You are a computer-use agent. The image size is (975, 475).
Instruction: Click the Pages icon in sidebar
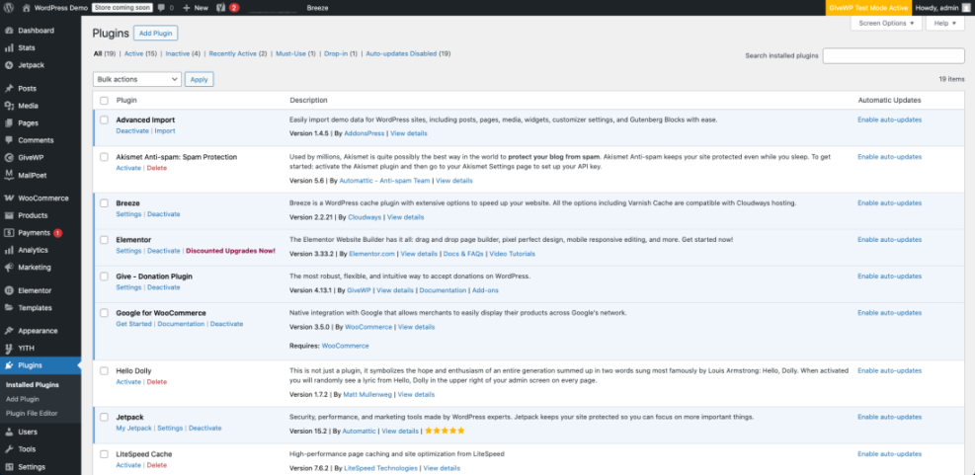point(9,123)
